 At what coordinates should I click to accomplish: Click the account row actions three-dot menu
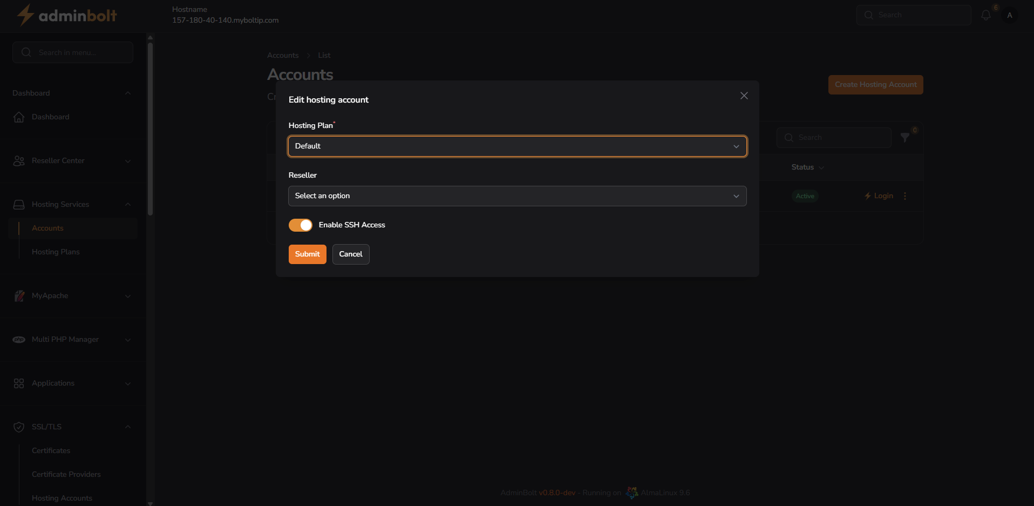click(905, 196)
